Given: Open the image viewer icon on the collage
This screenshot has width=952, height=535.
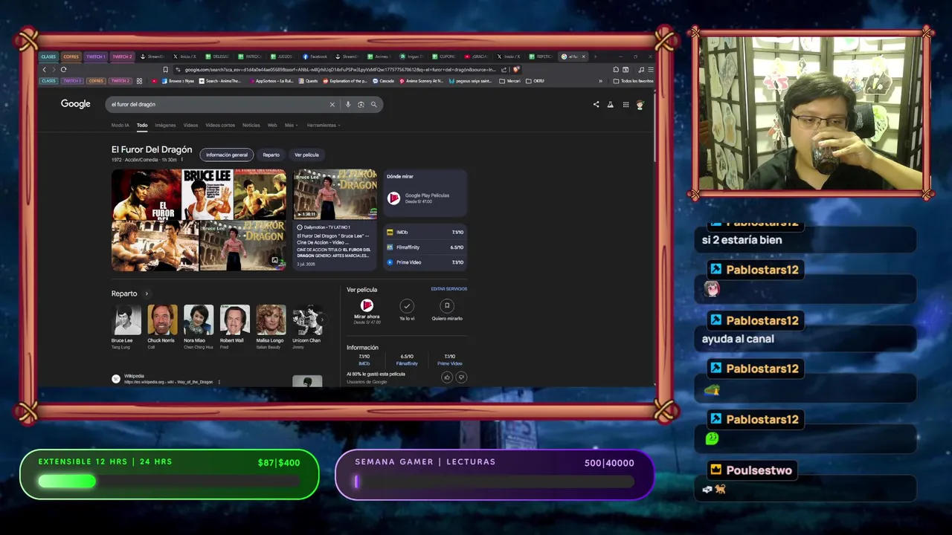Looking at the screenshot, I should tap(275, 261).
